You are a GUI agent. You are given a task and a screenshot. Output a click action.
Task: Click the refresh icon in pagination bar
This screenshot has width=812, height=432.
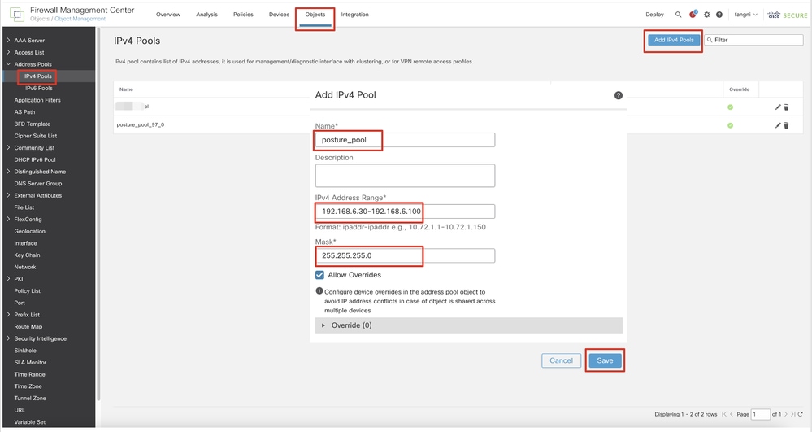click(x=801, y=414)
